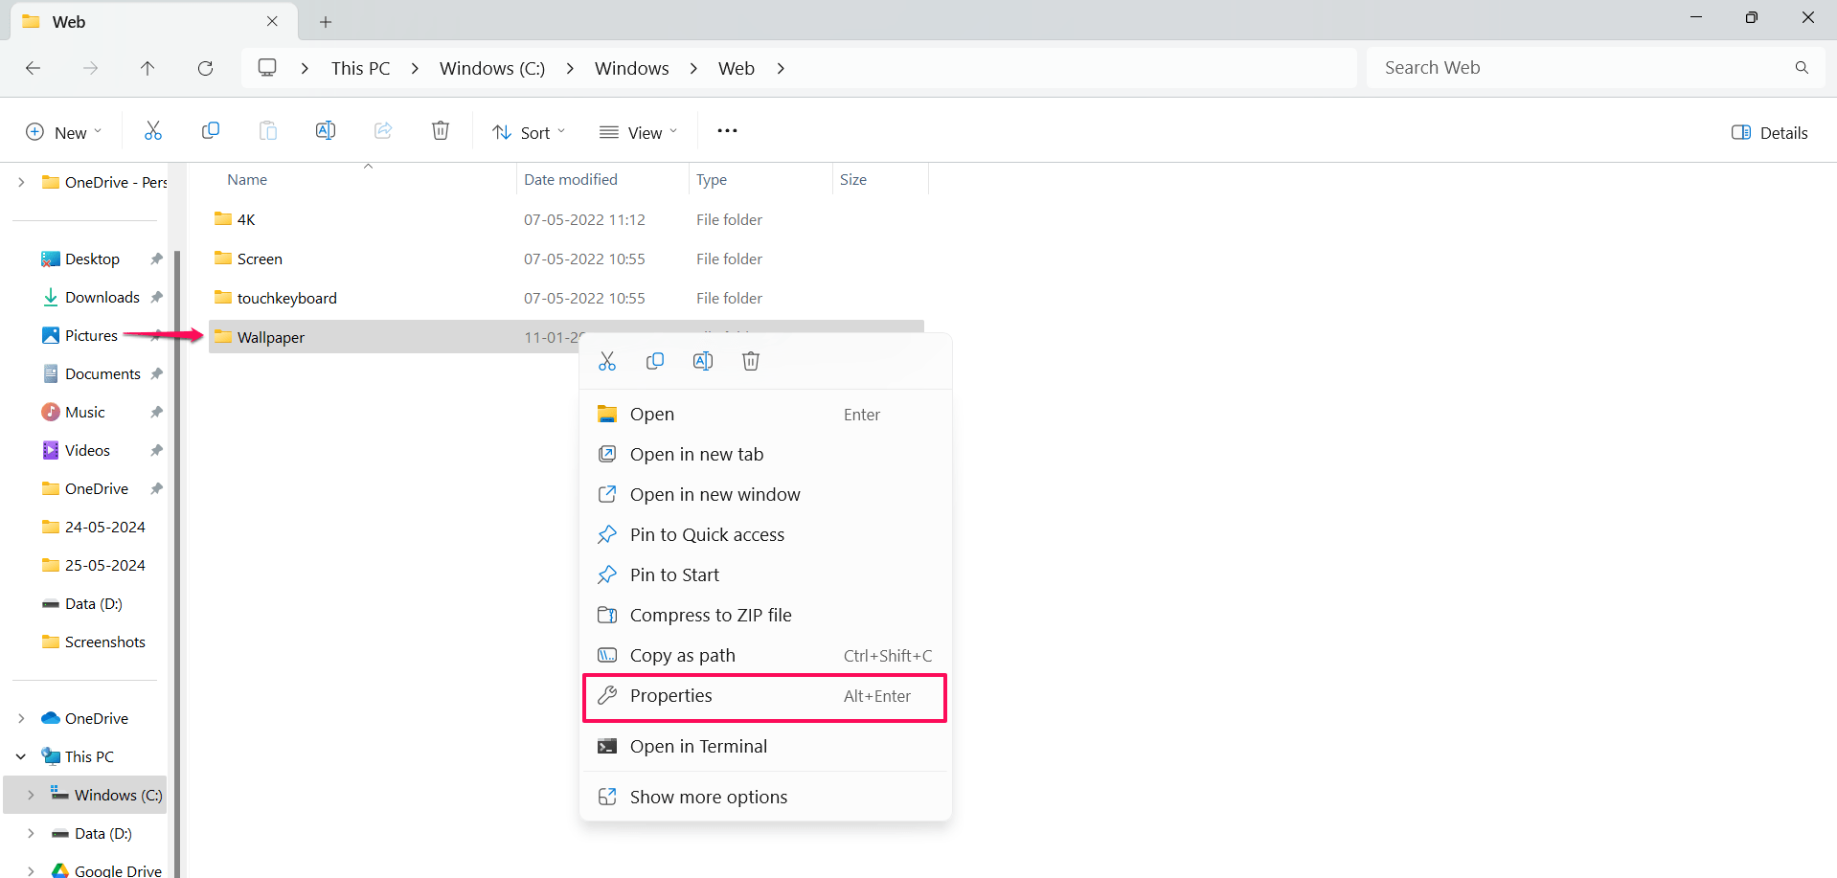
Task: Click the Copy icon in the context menu
Action: 655,361
